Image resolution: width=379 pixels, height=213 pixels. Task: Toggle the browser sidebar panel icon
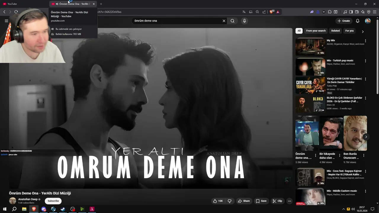coord(351,12)
